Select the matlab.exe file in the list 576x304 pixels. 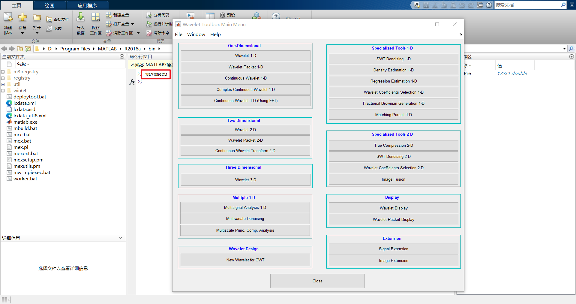[25, 122]
